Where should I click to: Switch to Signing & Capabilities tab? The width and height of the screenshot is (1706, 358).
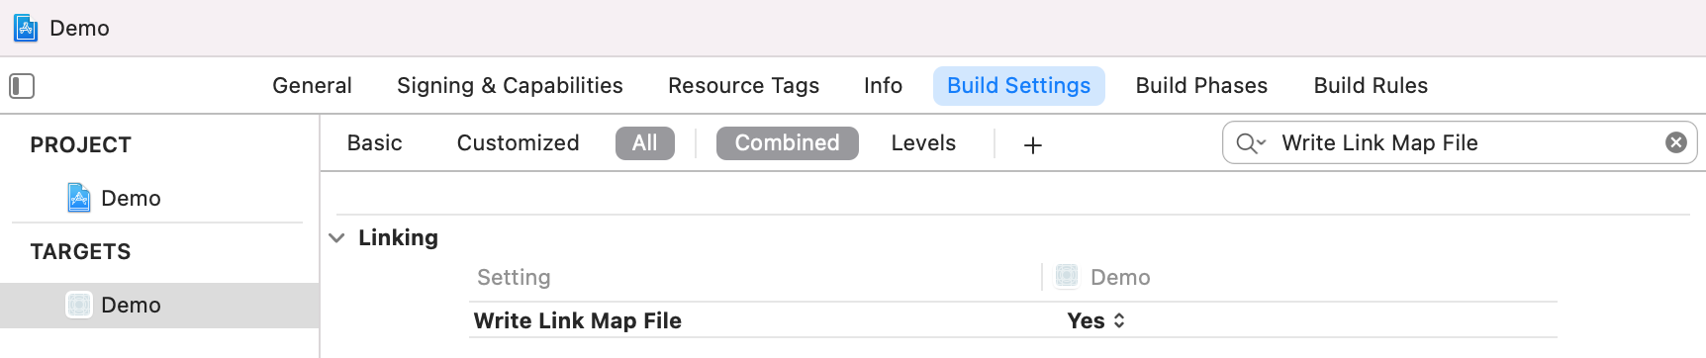coord(510,86)
